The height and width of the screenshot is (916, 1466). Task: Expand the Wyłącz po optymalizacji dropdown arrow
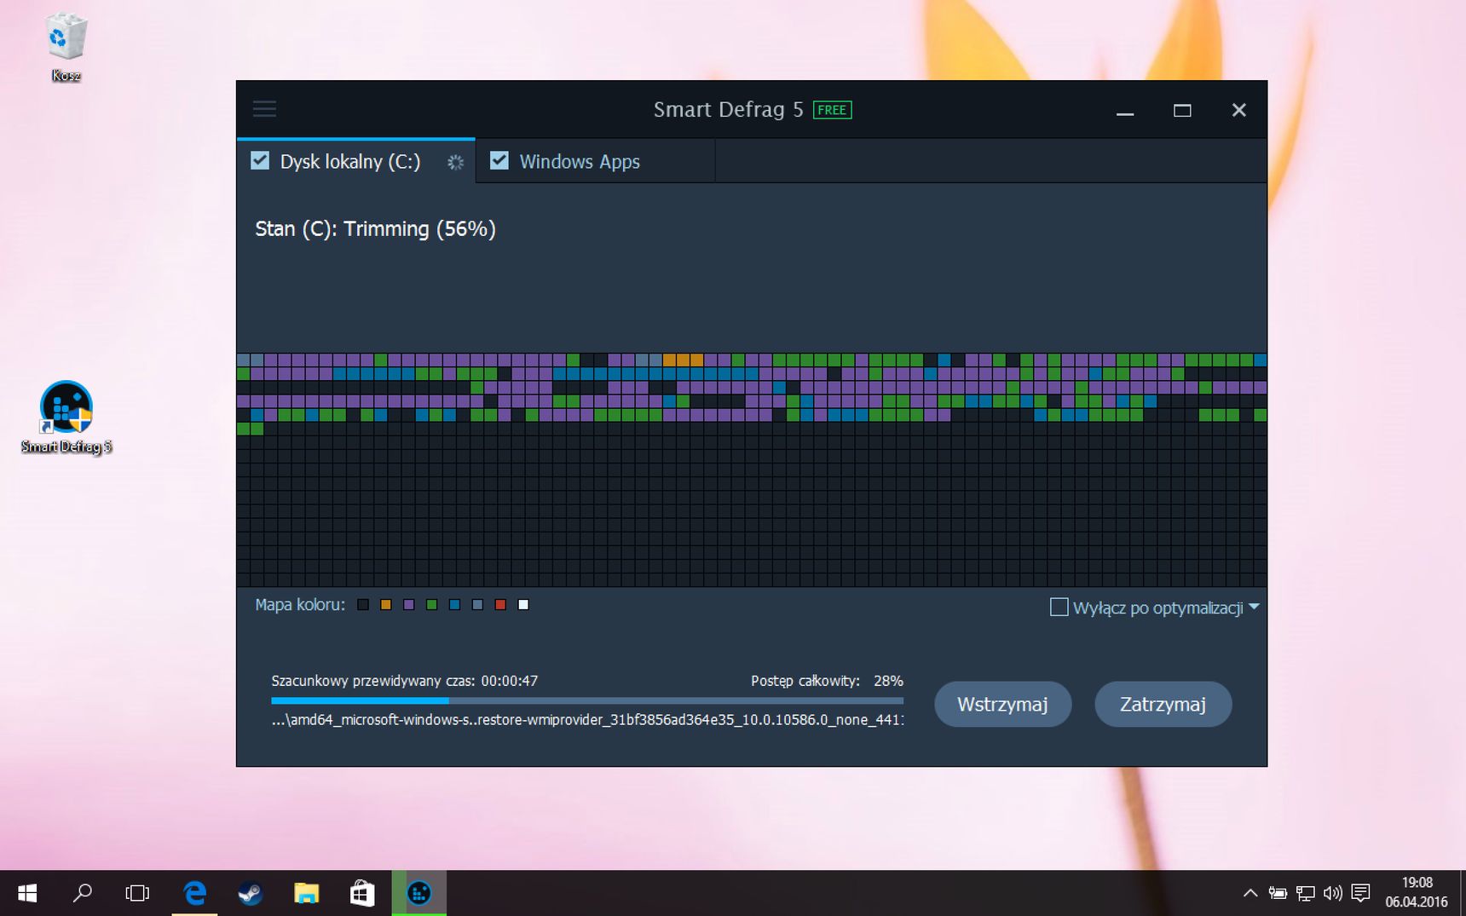click(x=1255, y=608)
